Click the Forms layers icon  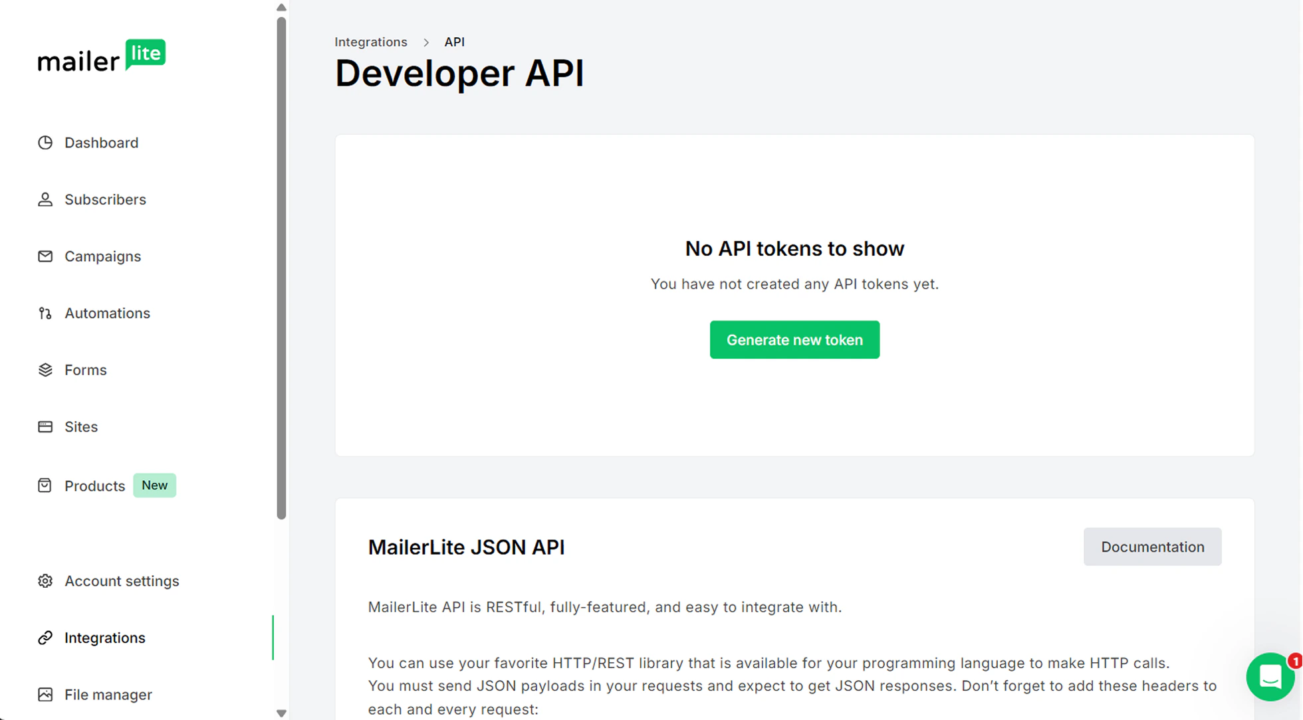click(x=45, y=370)
